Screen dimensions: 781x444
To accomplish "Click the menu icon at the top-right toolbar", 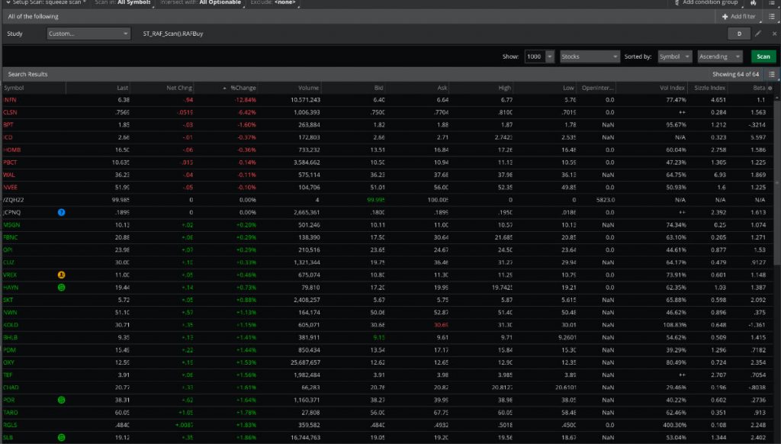I will pos(772,3).
